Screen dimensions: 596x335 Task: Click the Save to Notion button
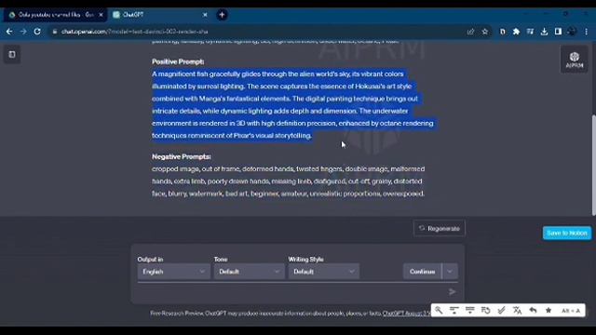567,233
